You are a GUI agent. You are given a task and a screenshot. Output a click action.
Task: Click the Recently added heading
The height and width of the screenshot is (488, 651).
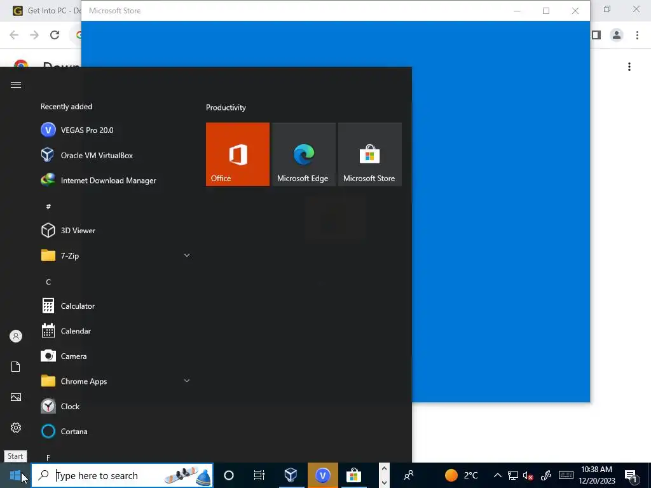pyautogui.click(x=66, y=107)
